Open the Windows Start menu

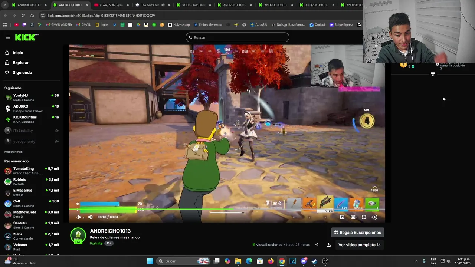point(150,261)
